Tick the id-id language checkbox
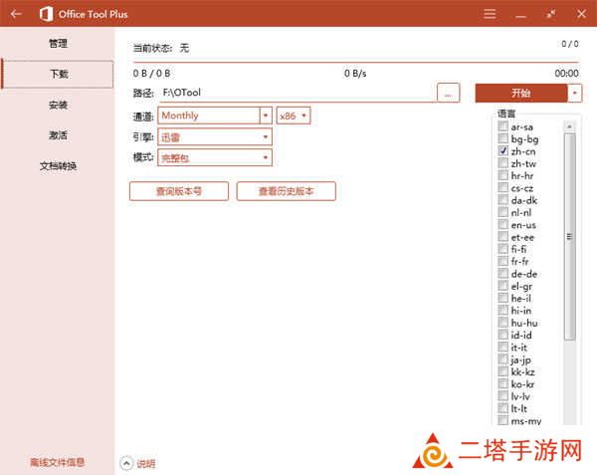Viewport: 597px width, 475px height. 502,335
